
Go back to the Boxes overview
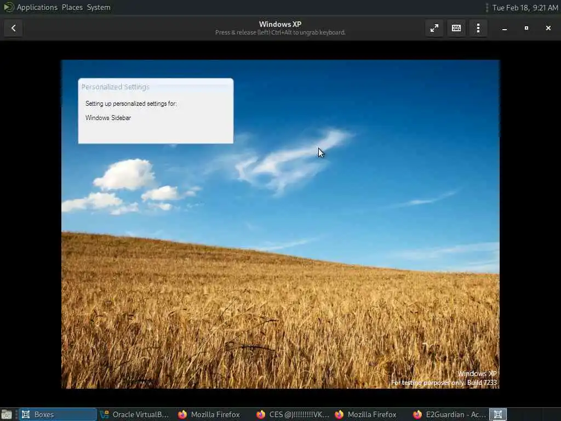(14, 28)
